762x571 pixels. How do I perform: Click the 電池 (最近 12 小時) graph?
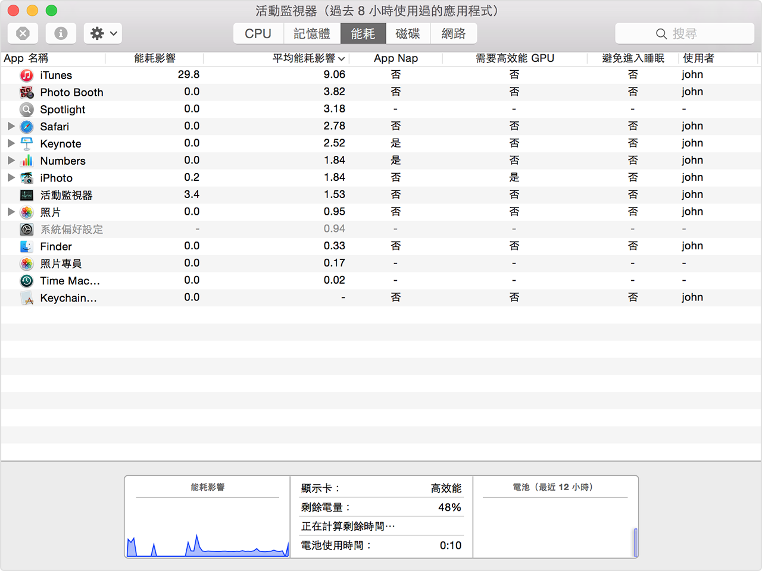(555, 529)
